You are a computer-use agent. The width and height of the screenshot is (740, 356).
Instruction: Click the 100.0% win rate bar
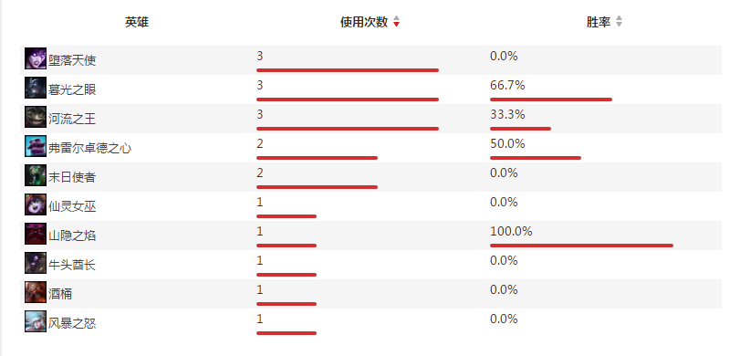[581, 246]
